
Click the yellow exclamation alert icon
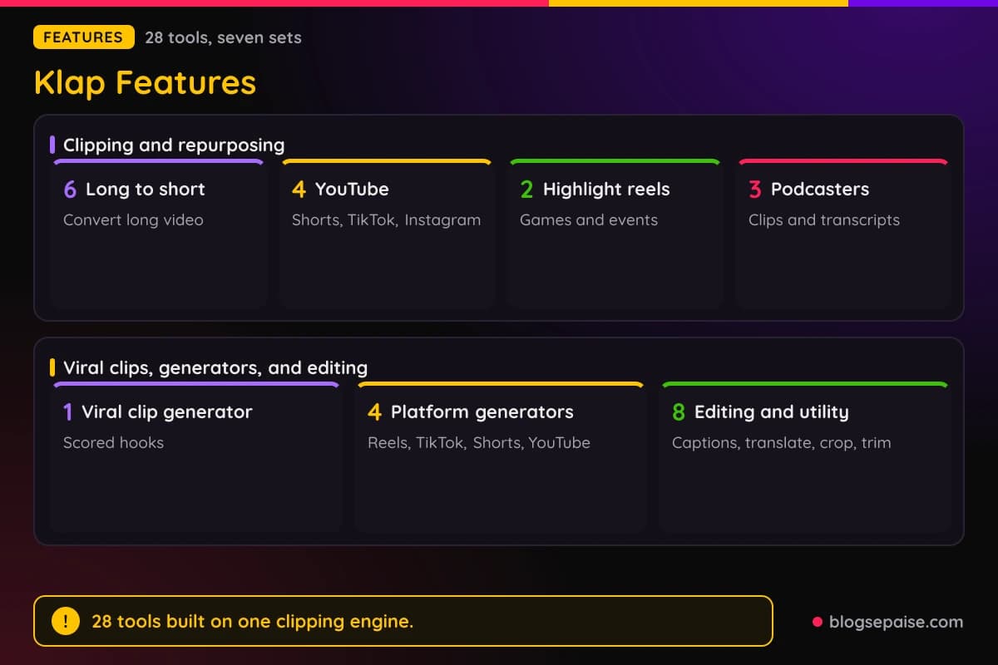point(66,621)
